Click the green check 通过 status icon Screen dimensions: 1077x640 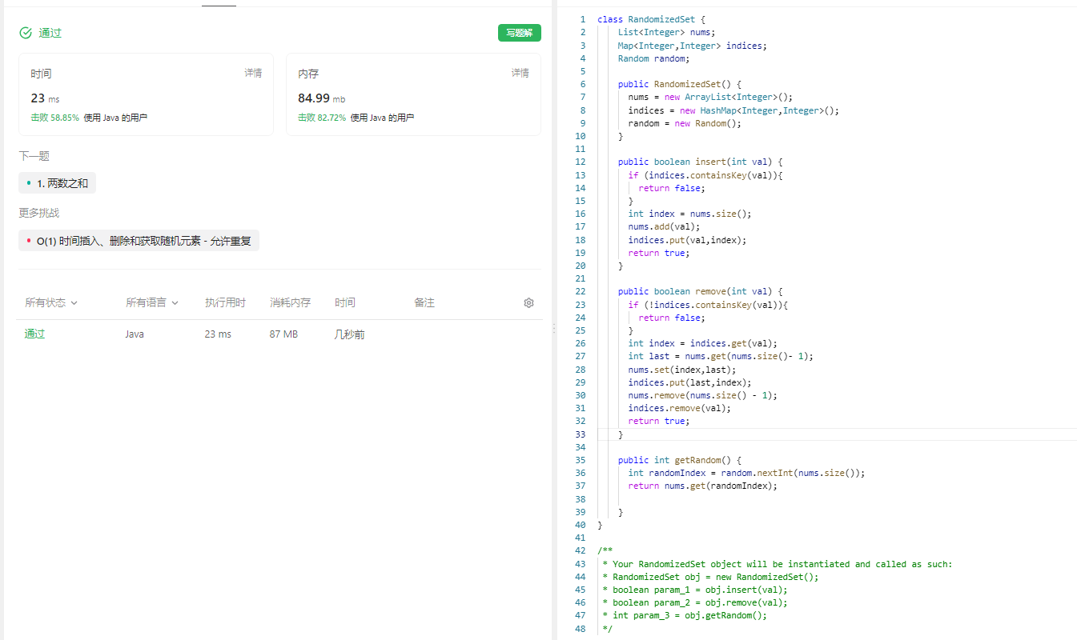26,33
